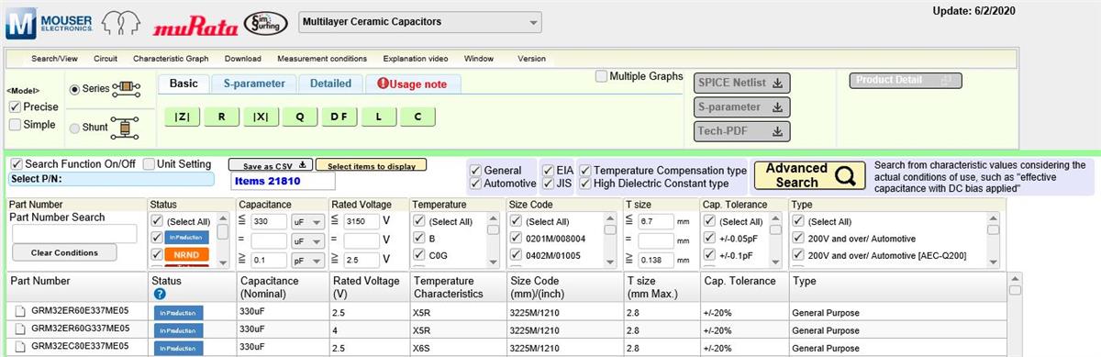Image resolution: width=1101 pixels, height=357 pixels.
Task: Click up arrow of the Type filter list
Action: (x=993, y=218)
